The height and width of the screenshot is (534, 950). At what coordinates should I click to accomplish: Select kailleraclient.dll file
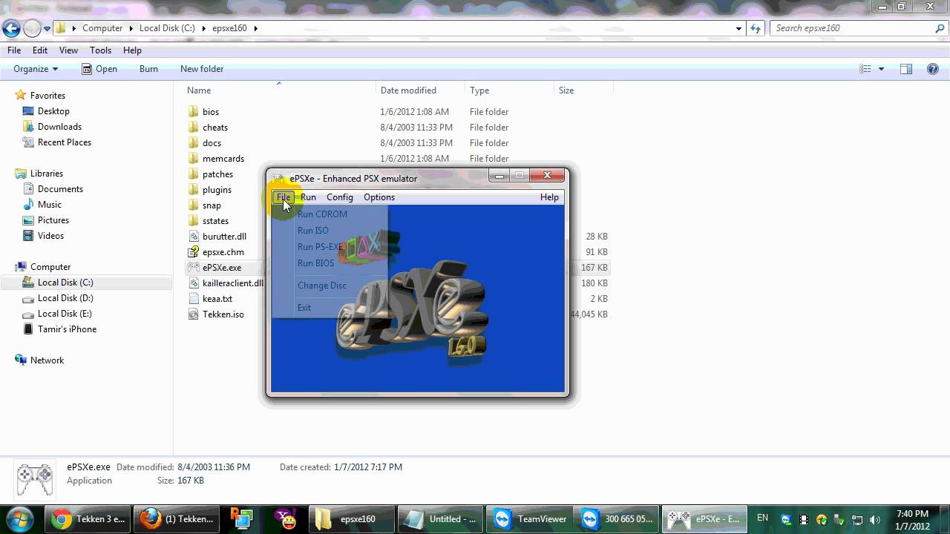232,283
